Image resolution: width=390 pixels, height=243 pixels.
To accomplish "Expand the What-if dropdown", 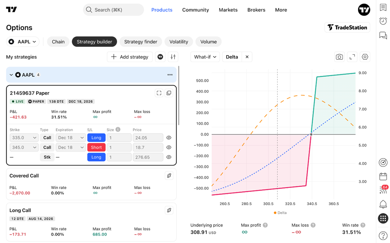I will click(x=205, y=57).
